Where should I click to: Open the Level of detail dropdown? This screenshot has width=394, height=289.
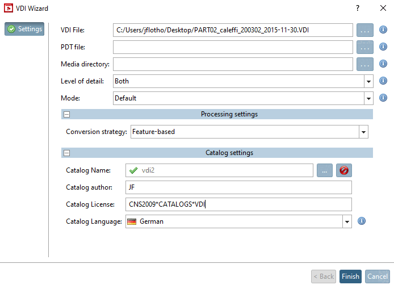368,81
